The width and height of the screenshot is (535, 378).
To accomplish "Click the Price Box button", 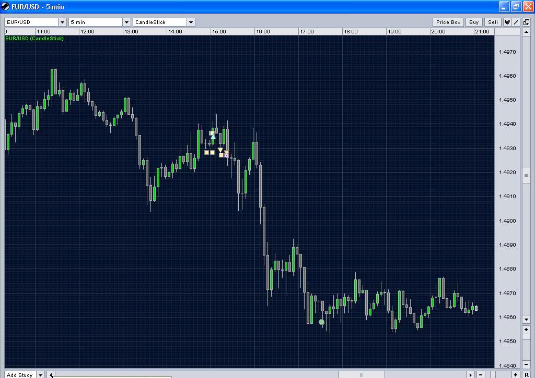I will coord(448,22).
